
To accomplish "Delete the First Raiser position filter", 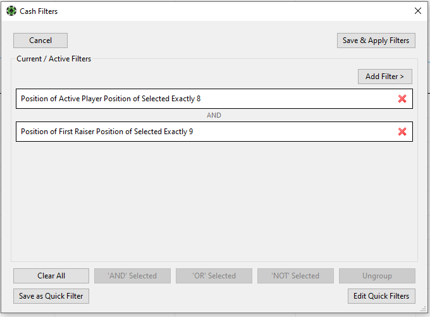I will tap(402, 132).
